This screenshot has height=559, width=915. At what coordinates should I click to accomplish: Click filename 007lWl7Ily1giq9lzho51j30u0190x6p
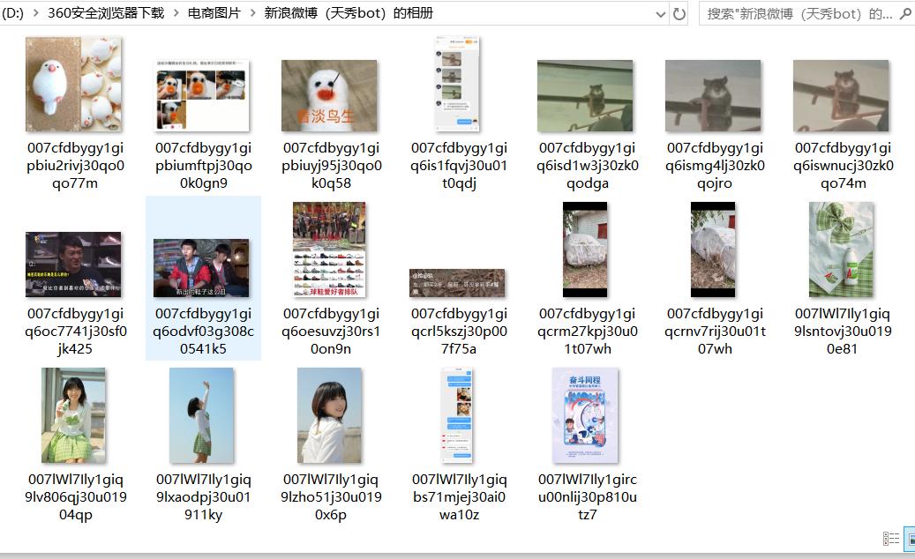331,496
